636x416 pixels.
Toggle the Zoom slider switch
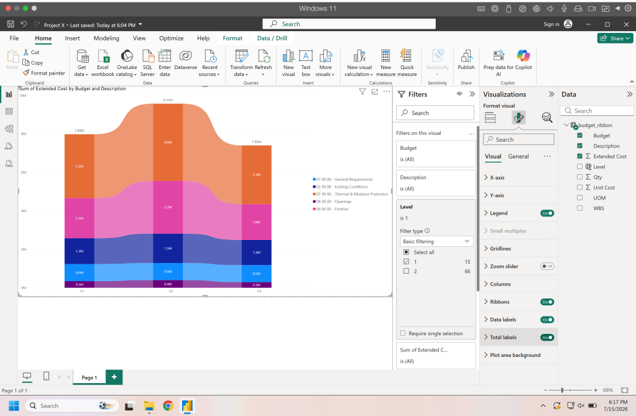[547, 266]
